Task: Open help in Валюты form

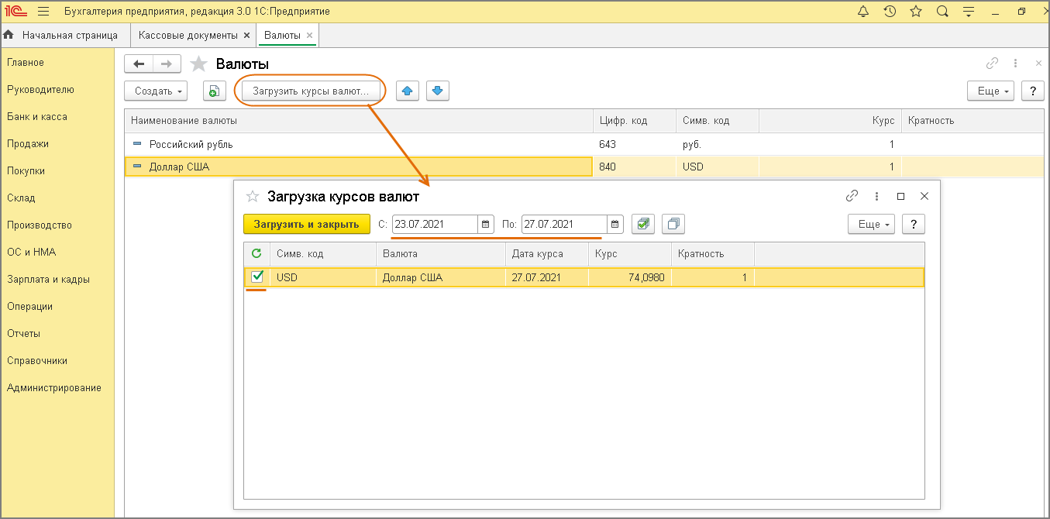Action: pos(1033,91)
